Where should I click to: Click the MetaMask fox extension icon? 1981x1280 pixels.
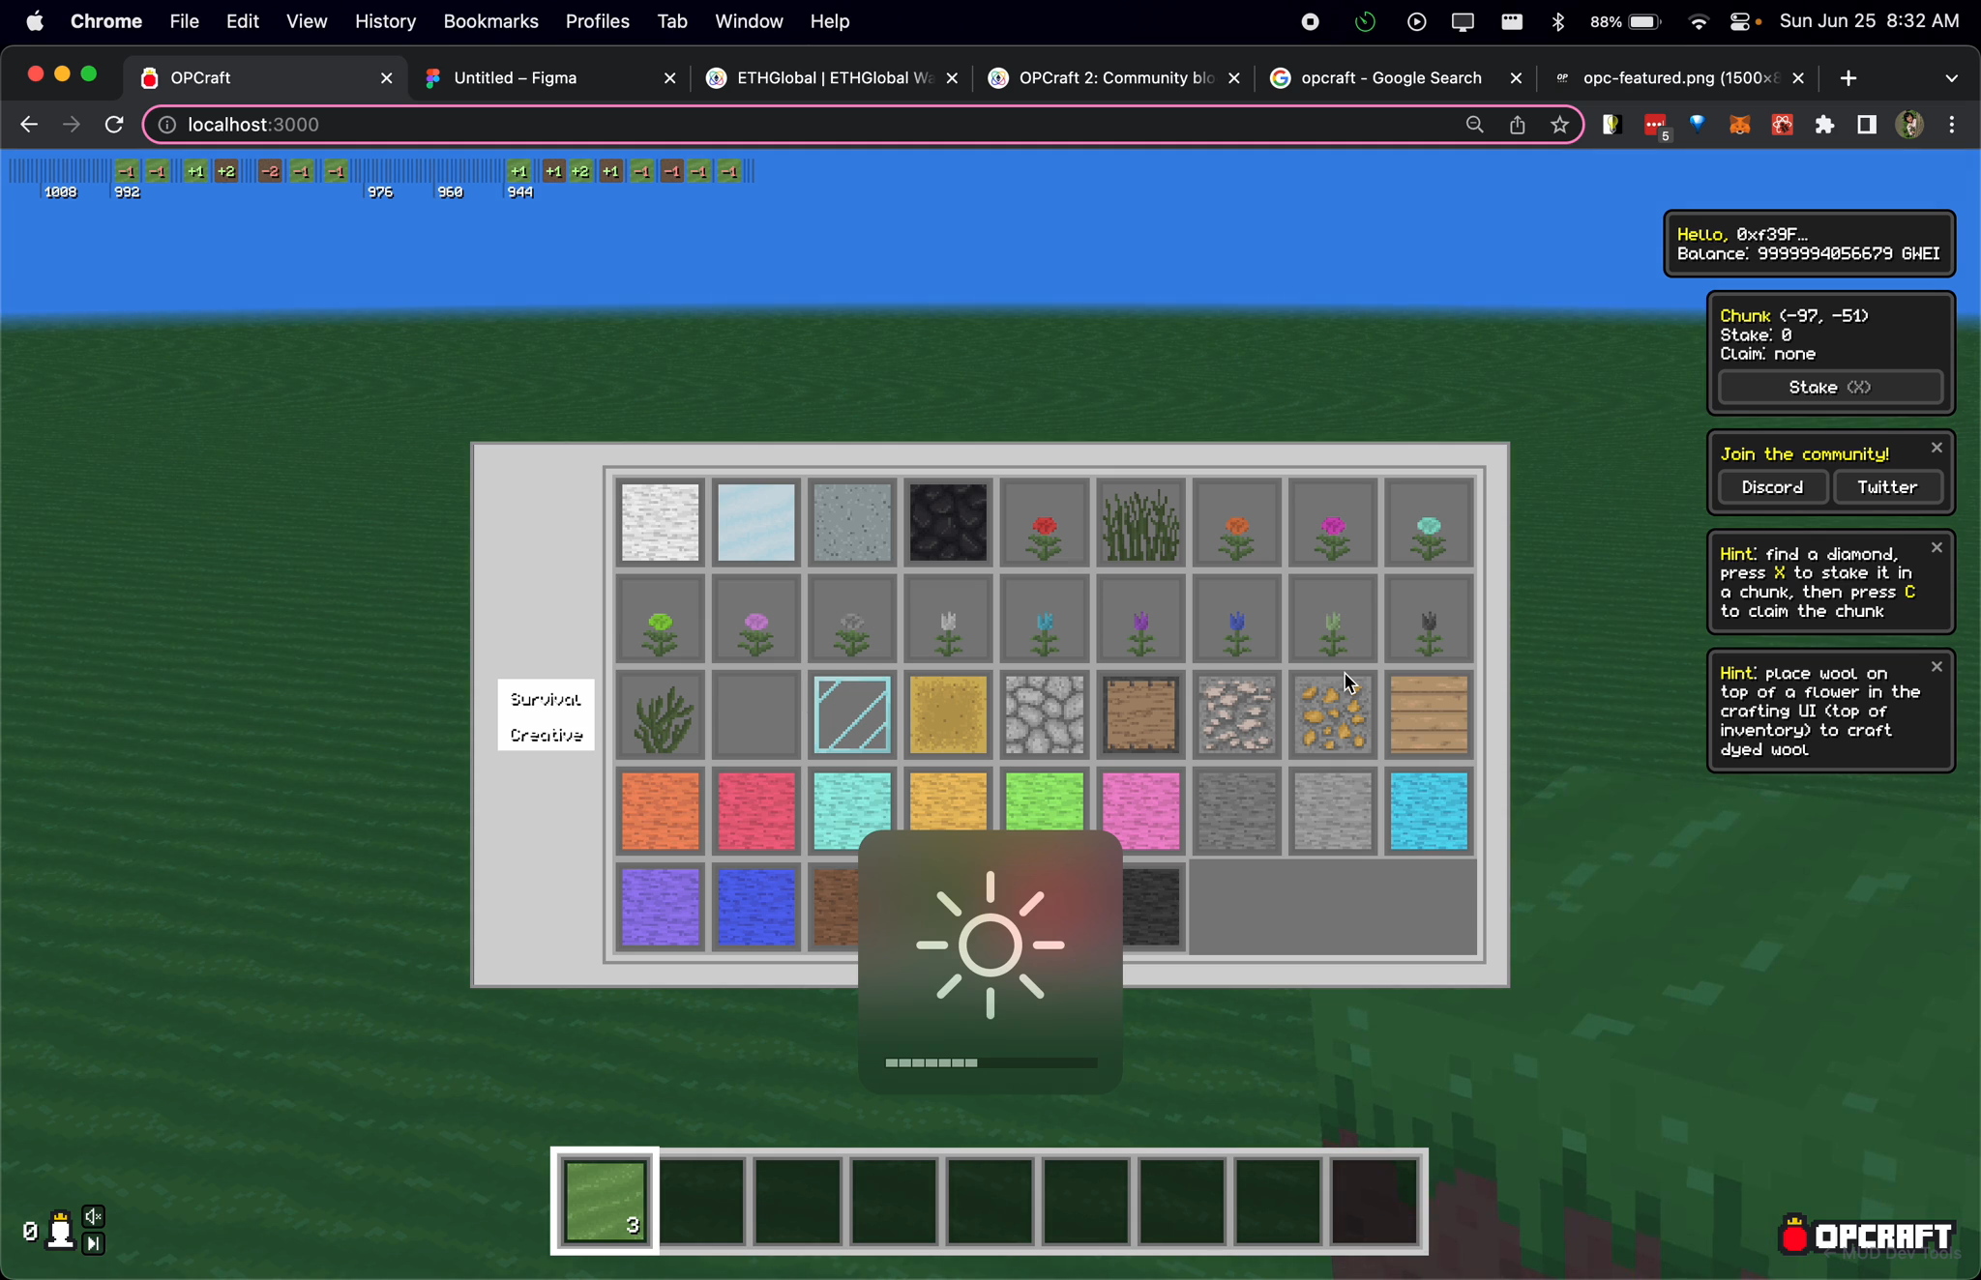[x=1739, y=125]
